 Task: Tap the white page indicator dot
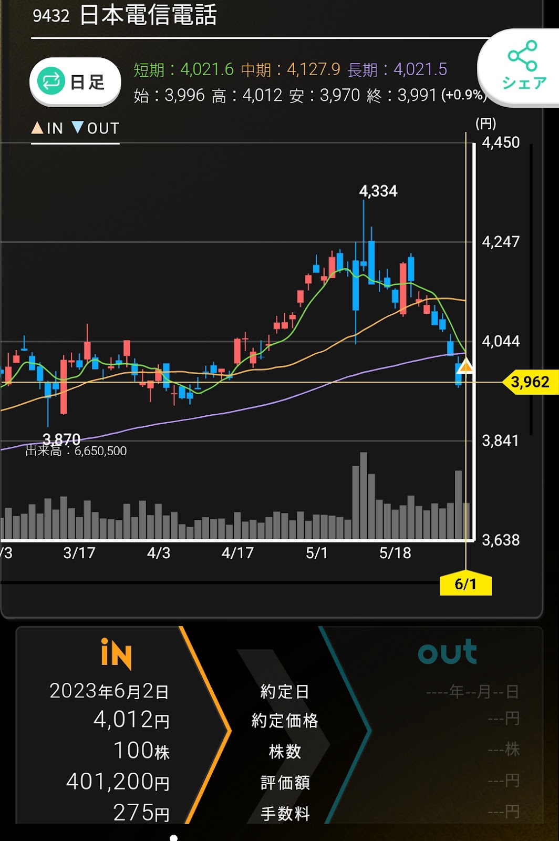click(x=174, y=837)
